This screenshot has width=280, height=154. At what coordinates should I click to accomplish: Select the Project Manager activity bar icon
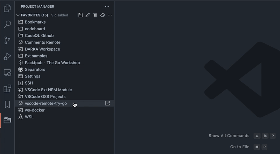pyautogui.click(x=7, y=120)
